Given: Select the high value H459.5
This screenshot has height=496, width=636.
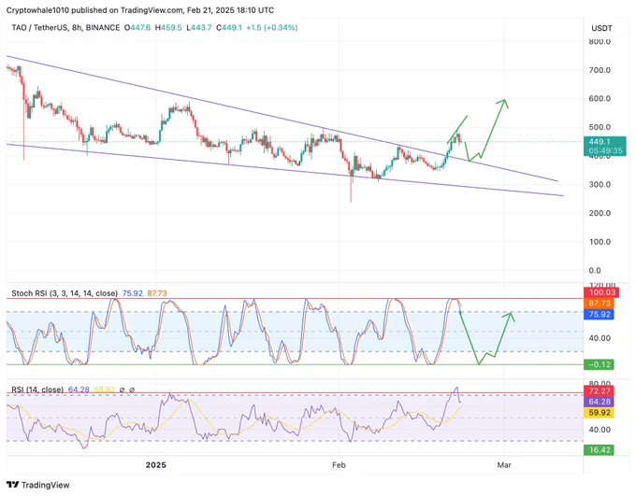Looking at the screenshot, I should point(168,28).
